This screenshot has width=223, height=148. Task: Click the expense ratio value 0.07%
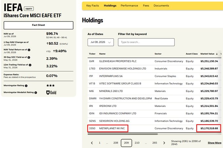pos(52,76)
